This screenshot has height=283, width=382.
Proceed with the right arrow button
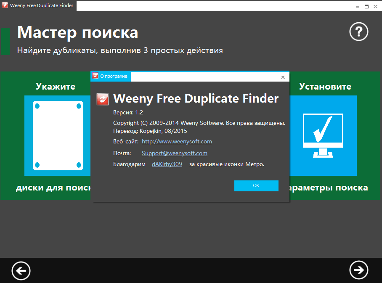click(358, 270)
